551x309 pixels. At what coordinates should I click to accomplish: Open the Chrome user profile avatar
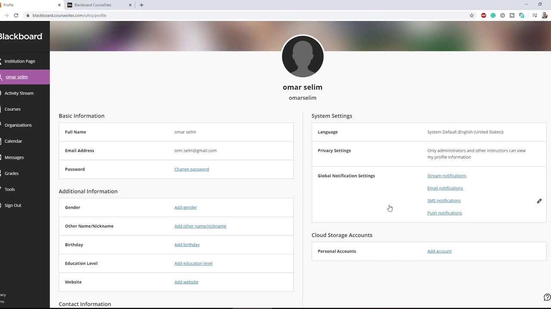(545, 15)
